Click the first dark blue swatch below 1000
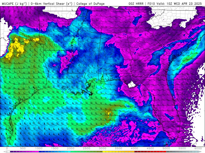This screenshot has height=153, width=205. (40, 151)
